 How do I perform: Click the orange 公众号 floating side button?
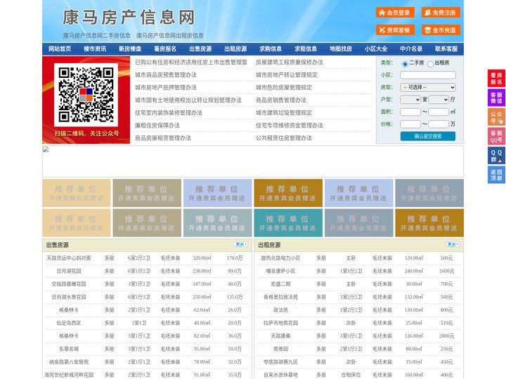point(496,117)
